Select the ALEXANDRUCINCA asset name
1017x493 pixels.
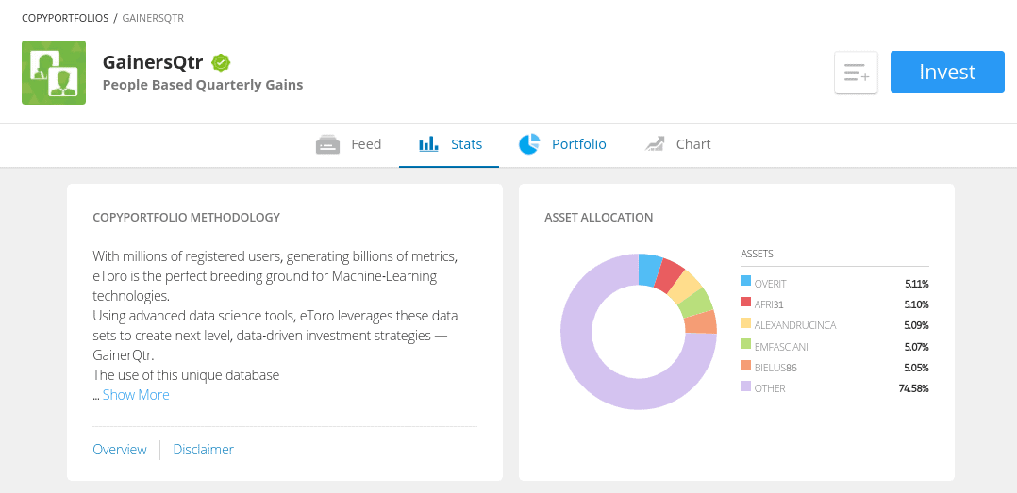click(x=795, y=325)
